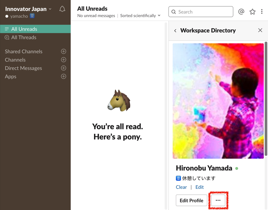Clear the current status
Image resolution: width=268 pixels, height=210 pixels.
pyautogui.click(x=181, y=187)
